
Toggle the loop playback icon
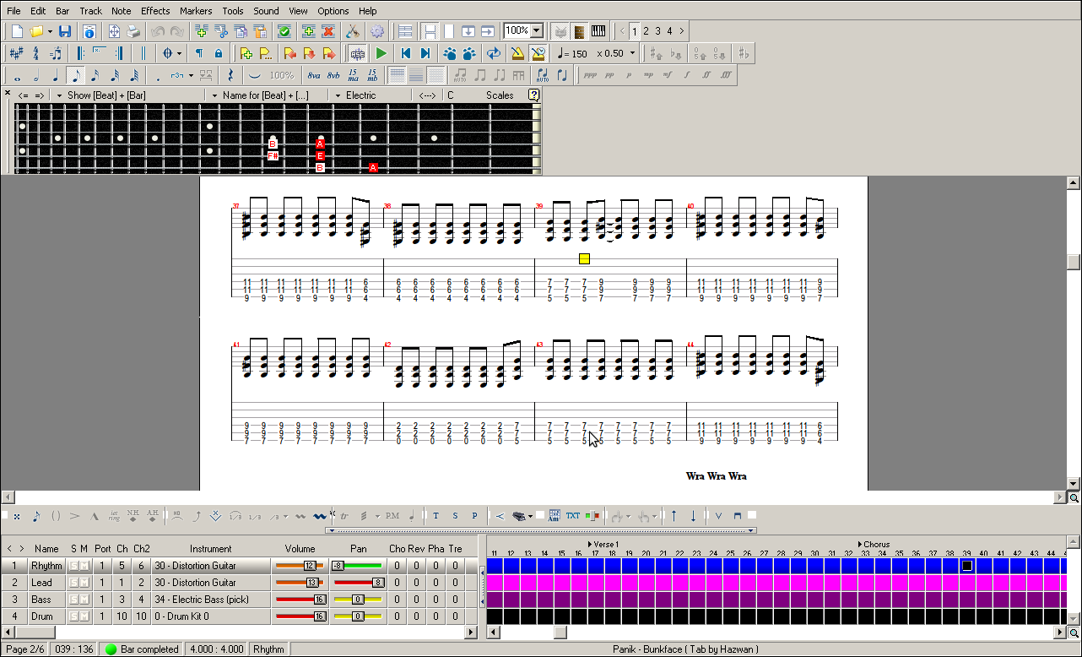pyautogui.click(x=495, y=53)
